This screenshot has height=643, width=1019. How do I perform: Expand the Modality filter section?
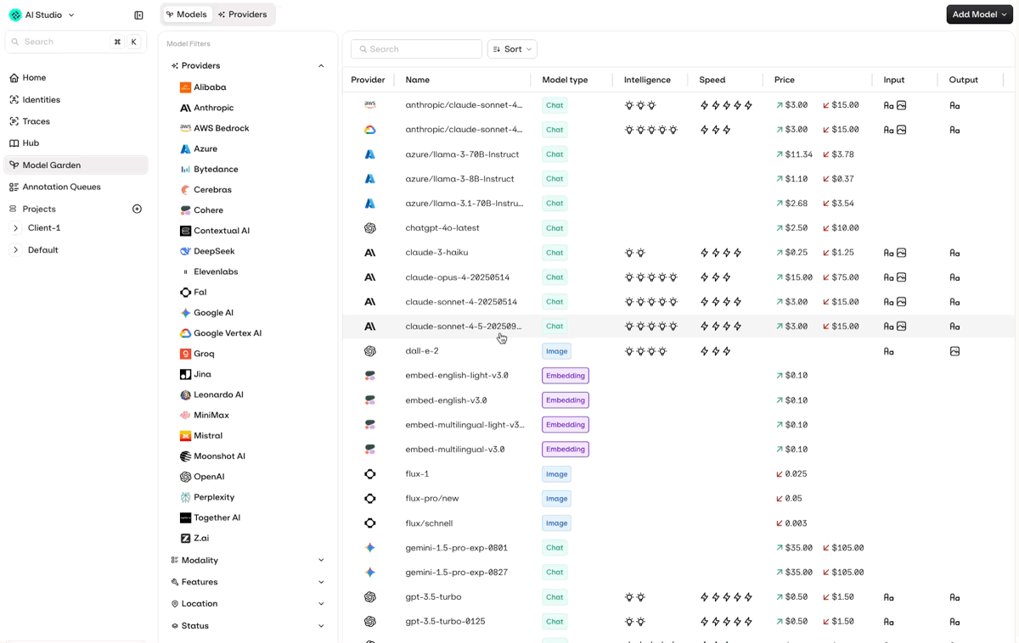pyautogui.click(x=321, y=561)
